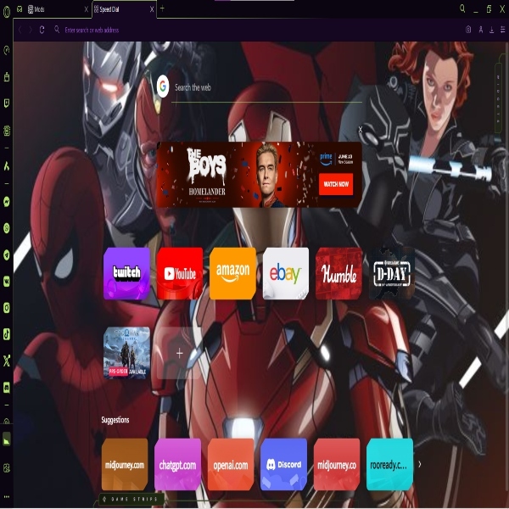509x509 pixels.
Task: Open the openai.com suggestion tile
Action: (231, 465)
